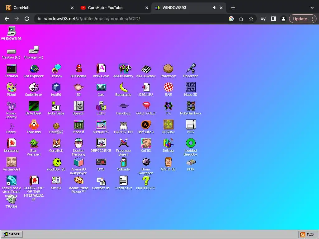
Task: Open System (C:) drive
Action: coord(11,54)
